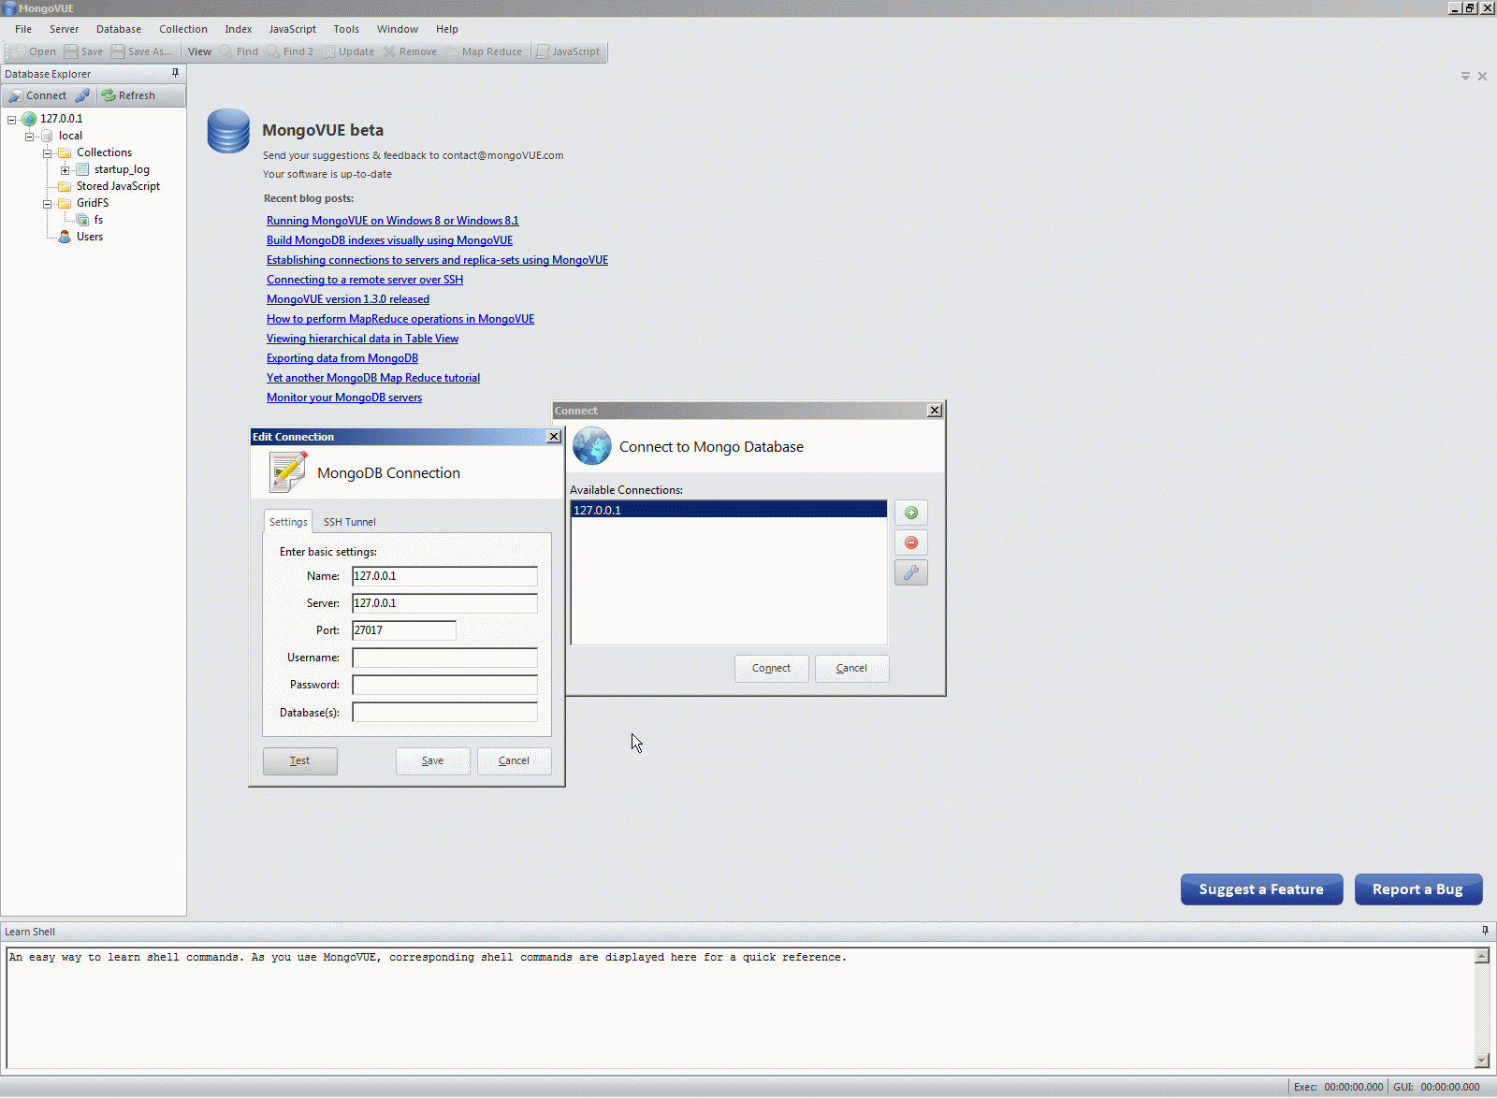Click the Username input field
Image resolution: width=1497 pixels, height=1099 pixels.
[445, 658]
